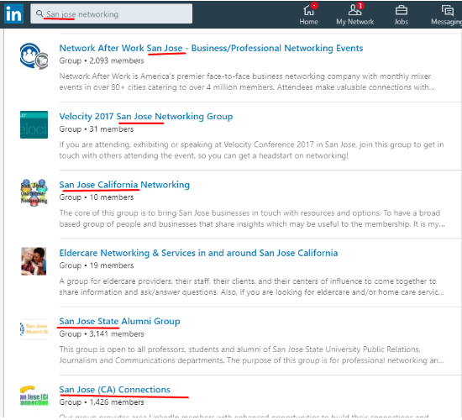This screenshot has height=420, width=462.
Task: Open San Jose California Networking group link
Action: coord(124,185)
